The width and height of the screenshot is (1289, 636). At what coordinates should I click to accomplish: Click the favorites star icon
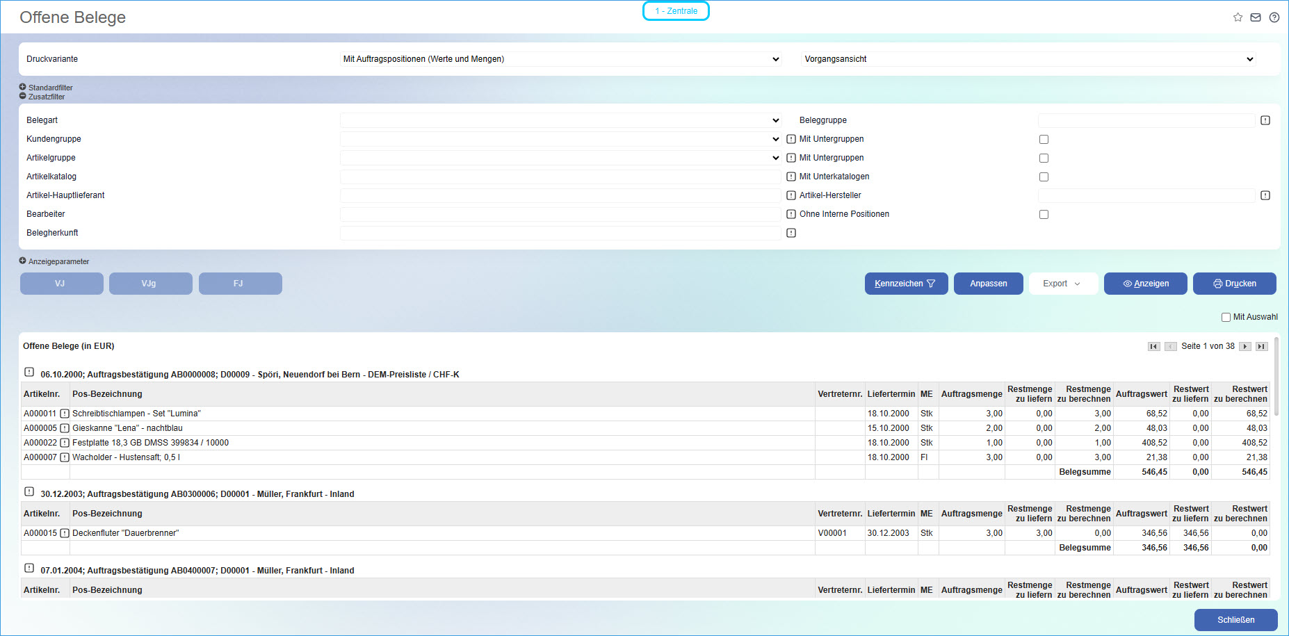coord(1238,17)
